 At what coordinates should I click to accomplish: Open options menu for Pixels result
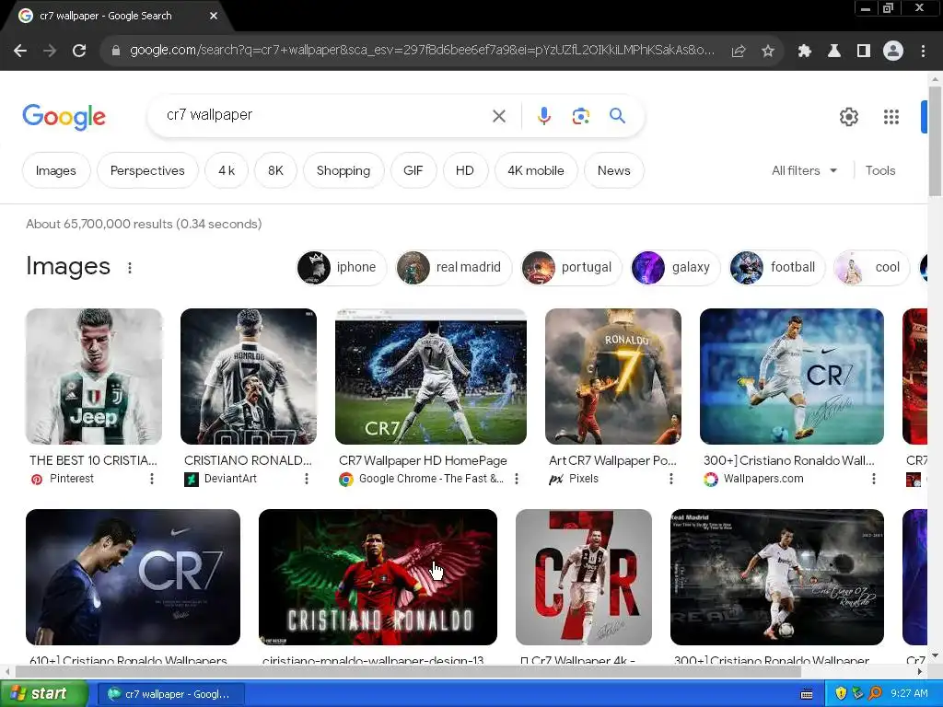coord(671,479)
